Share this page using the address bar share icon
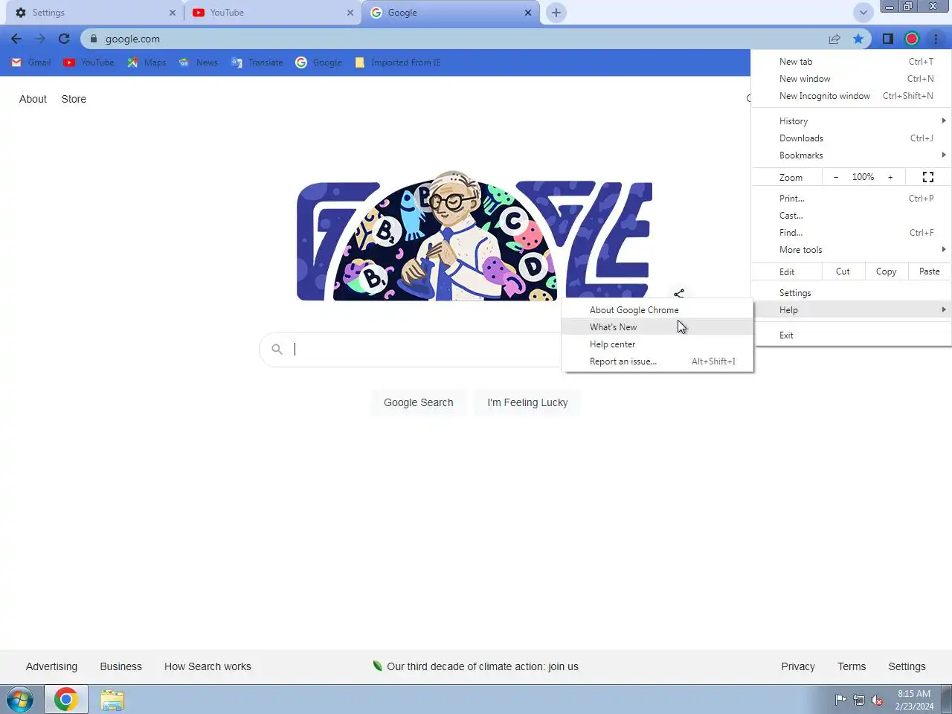The height and width of the screenshot is (714, 952). click(x=834, y=39)
